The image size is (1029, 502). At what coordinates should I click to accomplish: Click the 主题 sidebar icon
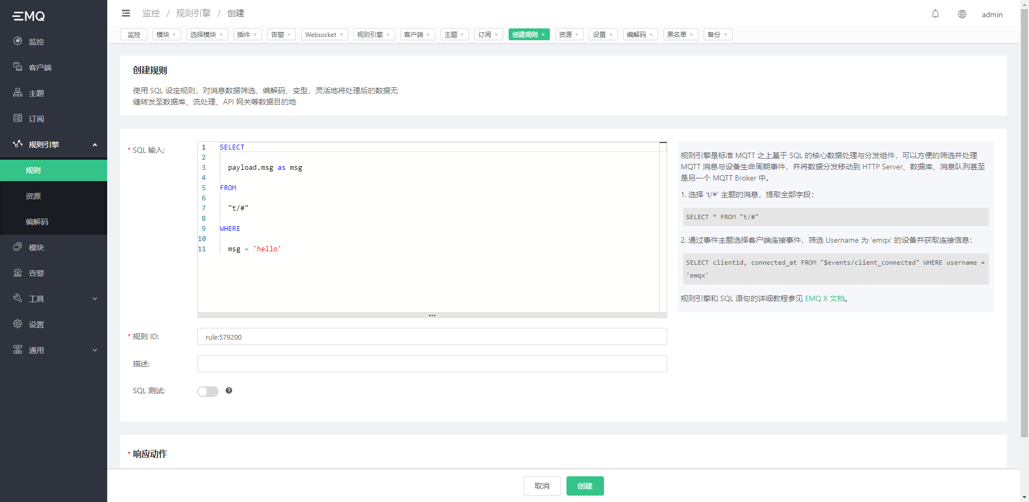click(x=18, y=93)
